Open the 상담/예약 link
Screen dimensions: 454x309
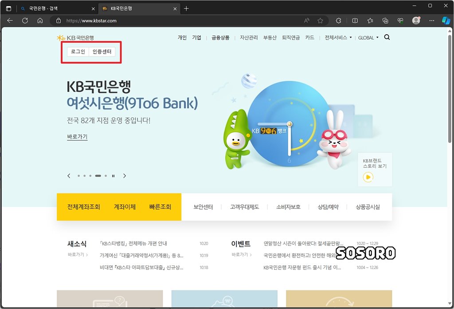[x=328, y=207]
